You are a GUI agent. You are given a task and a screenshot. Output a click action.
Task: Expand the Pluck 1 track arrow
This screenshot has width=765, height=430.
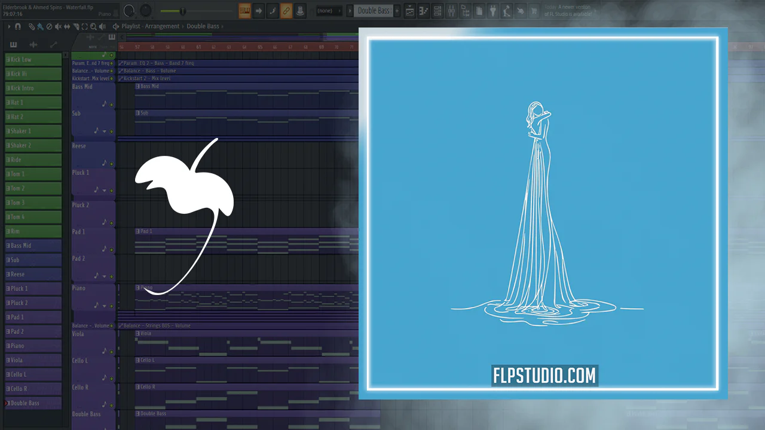(104, 191)
